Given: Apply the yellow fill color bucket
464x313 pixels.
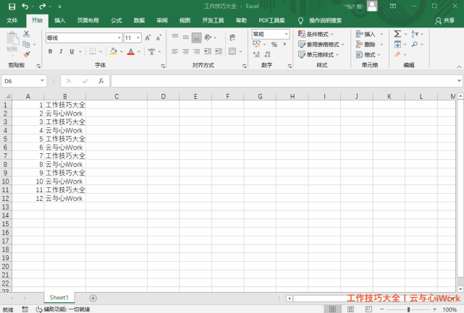Looking at the screenshot, I should pyautogui.click(x=114, y=51).
